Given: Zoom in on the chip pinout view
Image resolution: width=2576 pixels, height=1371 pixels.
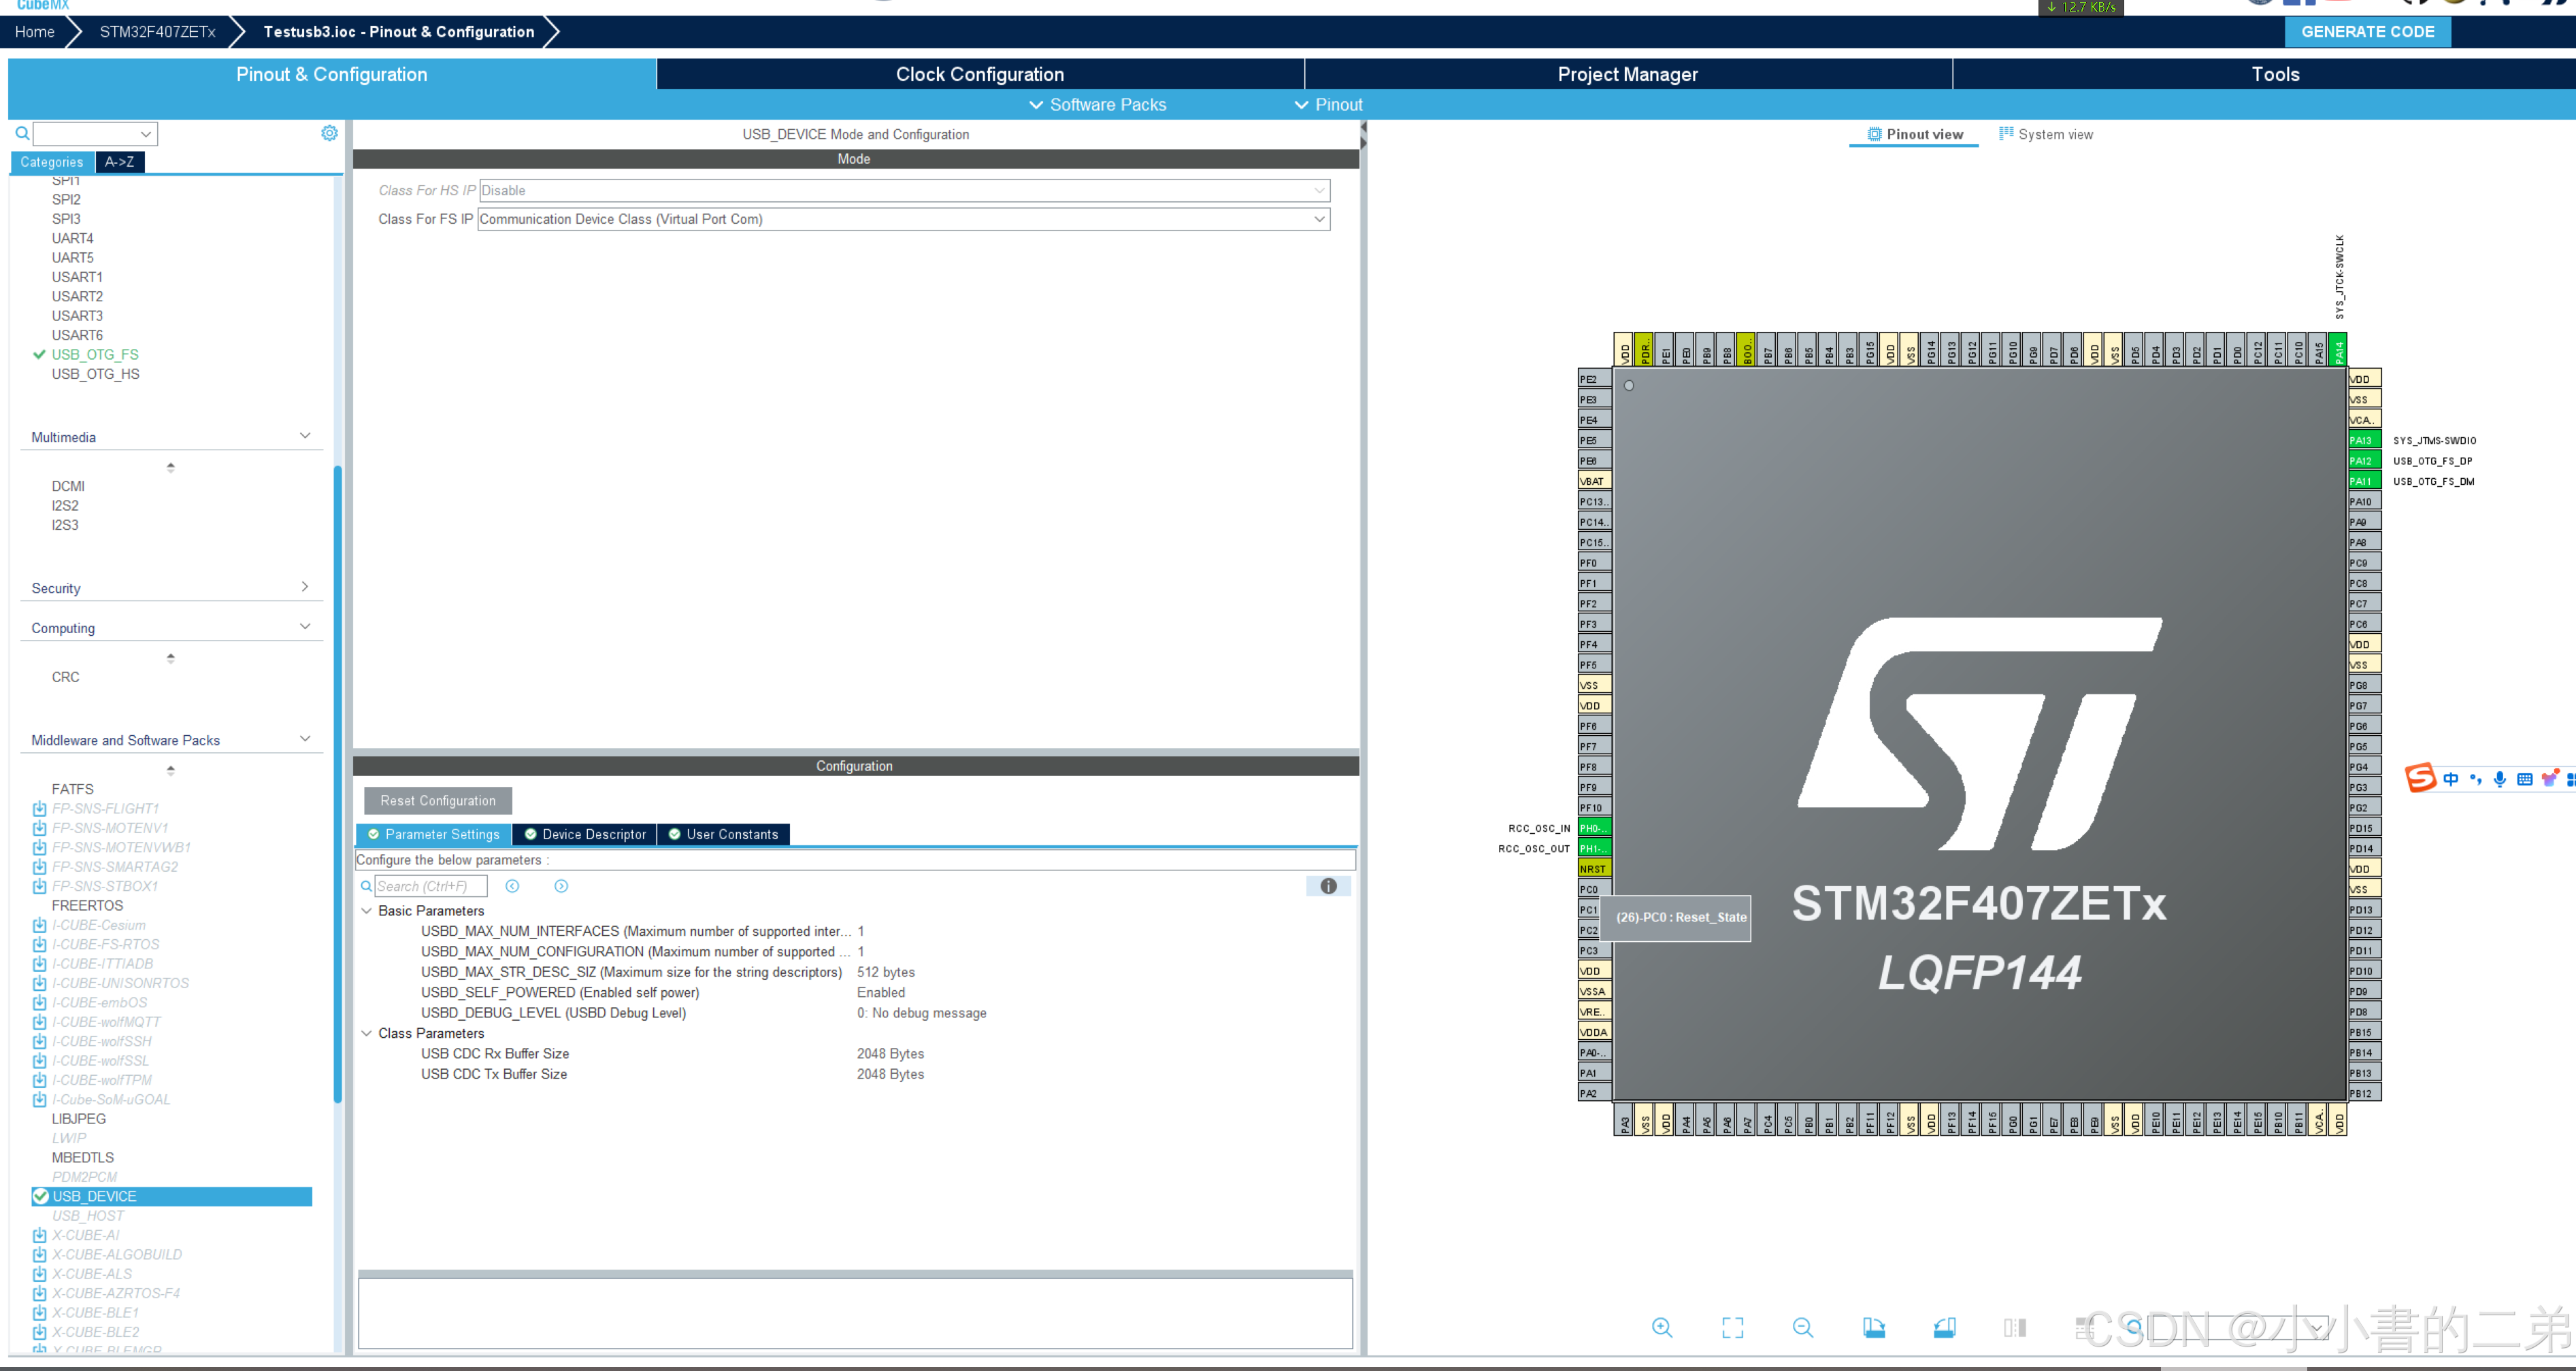Looking at the screenshot, I should [x=1662, y=1327].
